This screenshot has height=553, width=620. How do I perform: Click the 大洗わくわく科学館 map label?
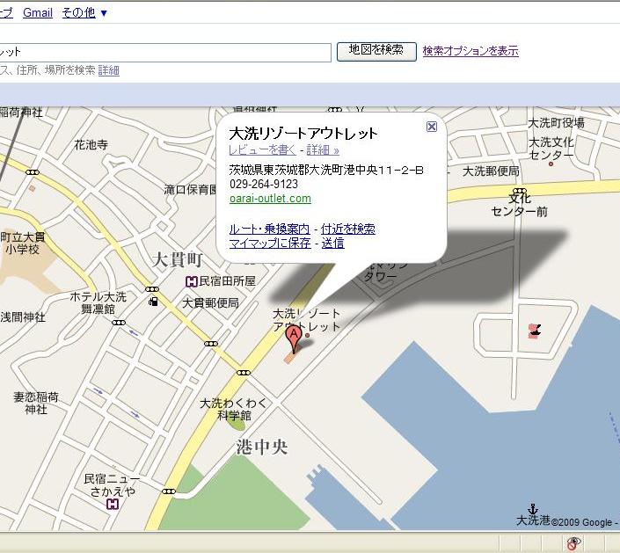[x=233, y=409]
